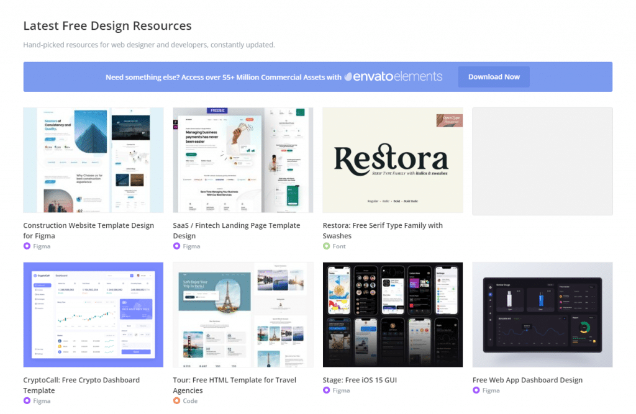This screenshot has width=636, height=414.
Task: Click Figma category icon under Stage iOS 15
Action: click(326, 390)
